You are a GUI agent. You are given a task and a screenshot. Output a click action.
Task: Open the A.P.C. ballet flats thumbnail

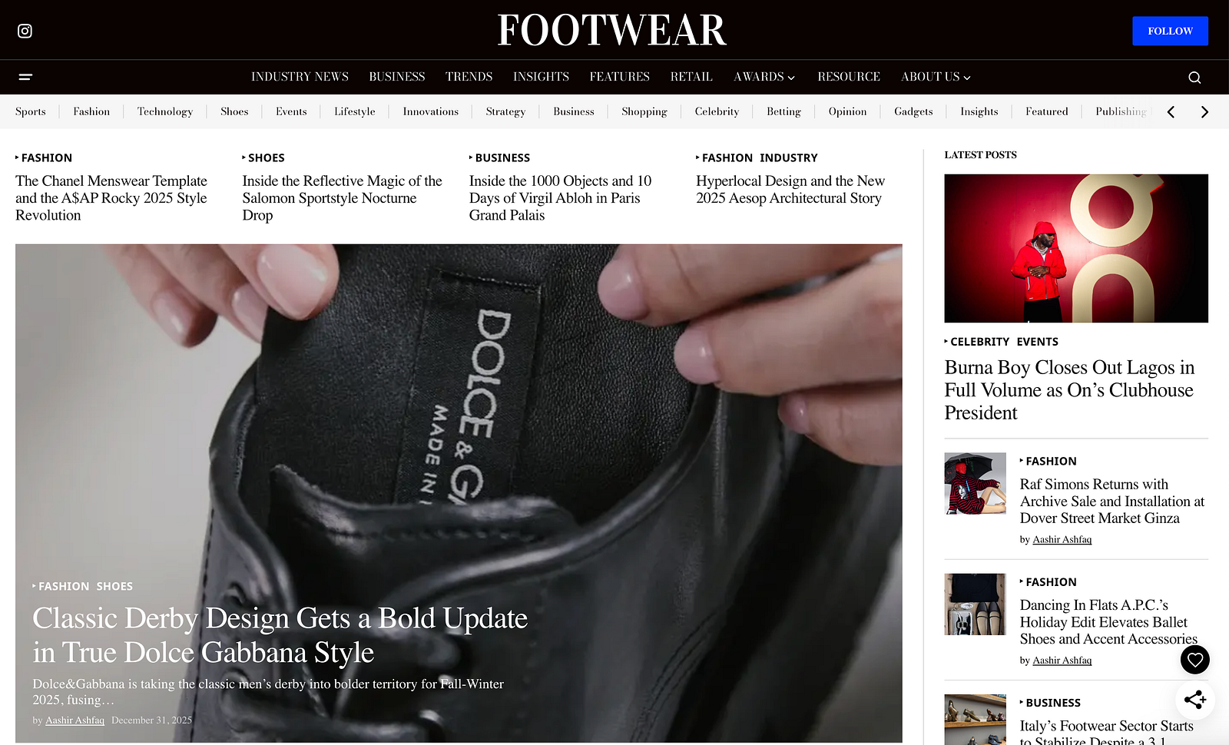coord(975,604)
